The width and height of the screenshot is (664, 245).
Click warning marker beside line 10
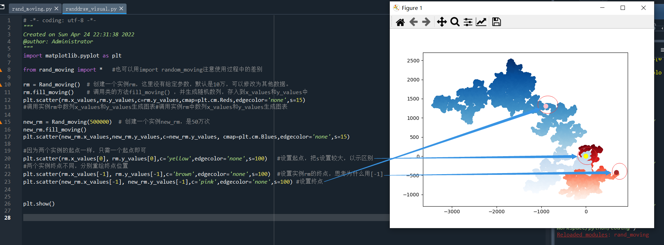click(1, 85)
